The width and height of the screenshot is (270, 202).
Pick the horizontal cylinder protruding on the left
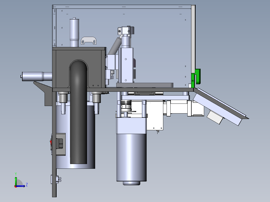36,76
